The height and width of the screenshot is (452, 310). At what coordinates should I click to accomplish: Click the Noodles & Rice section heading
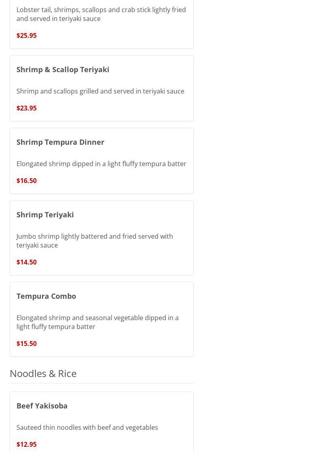click(x=43, y=374)
